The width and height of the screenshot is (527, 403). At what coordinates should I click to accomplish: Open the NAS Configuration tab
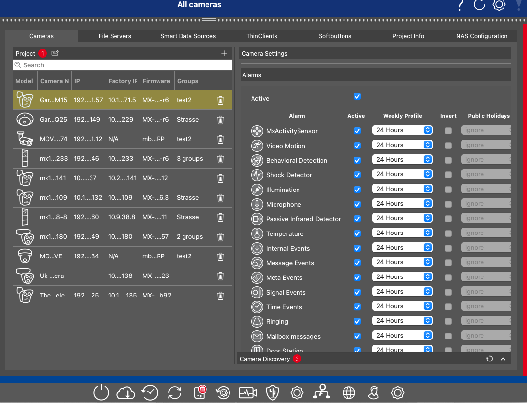tap(481, 36)
